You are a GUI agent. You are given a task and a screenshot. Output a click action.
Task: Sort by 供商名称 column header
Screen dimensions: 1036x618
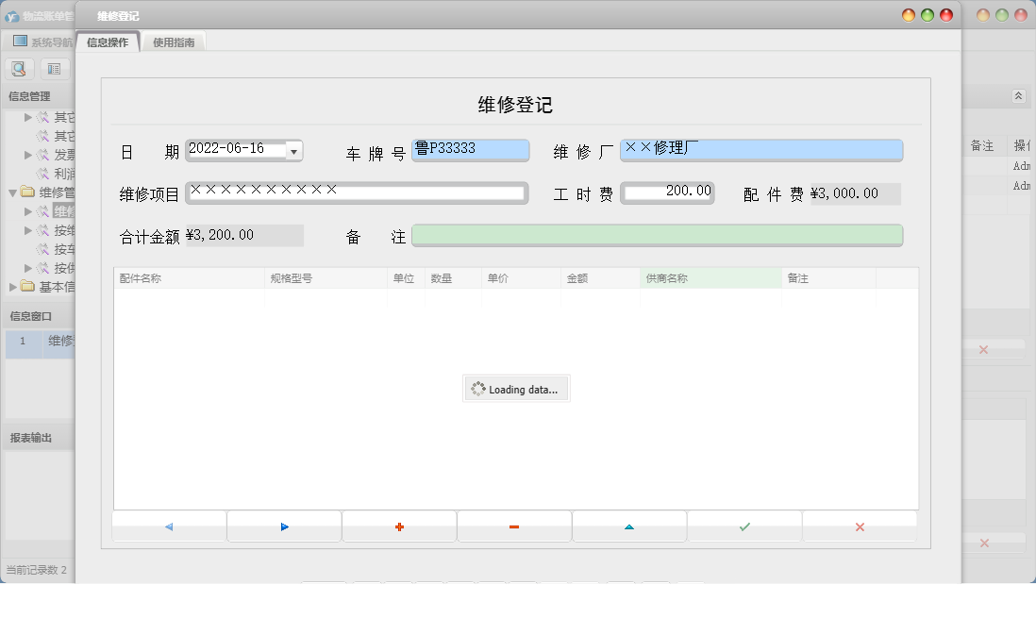coord(710,278)
